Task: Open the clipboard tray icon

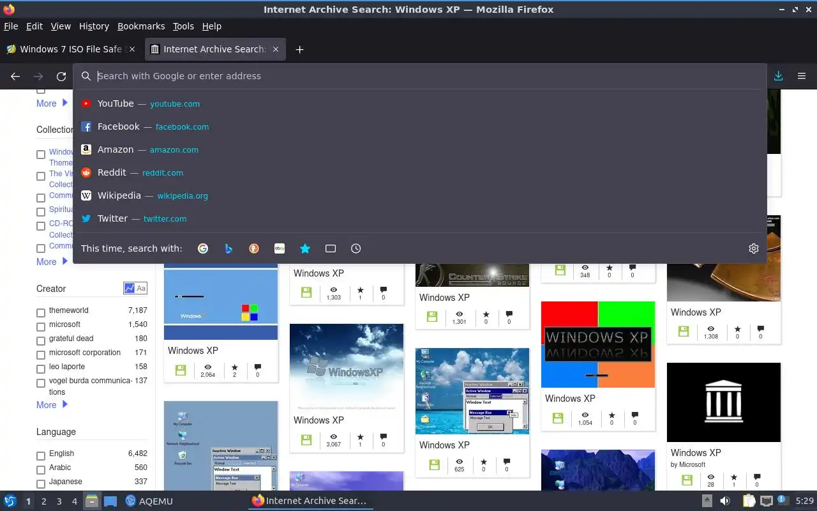Action: tap(749, 501)
